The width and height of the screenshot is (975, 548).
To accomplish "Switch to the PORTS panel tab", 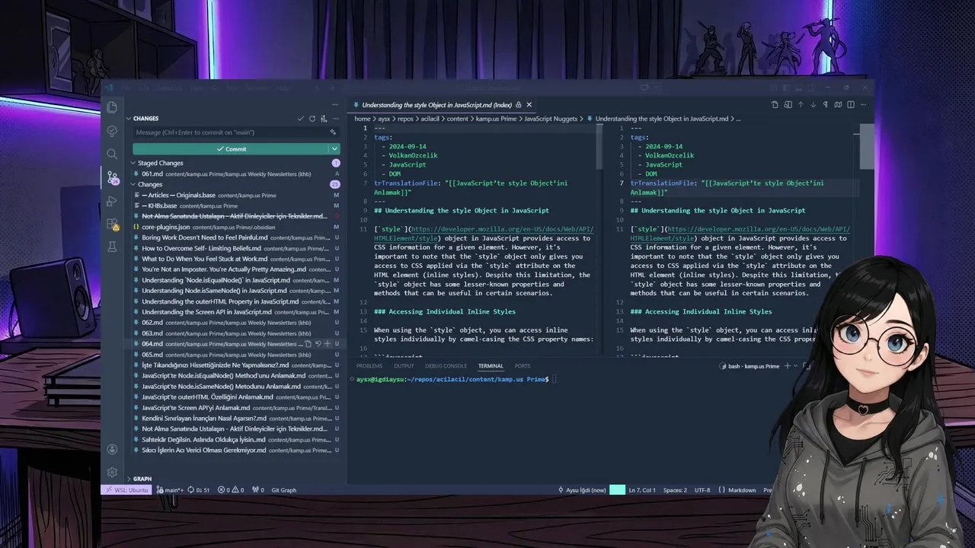I will (x=523, y=366).
